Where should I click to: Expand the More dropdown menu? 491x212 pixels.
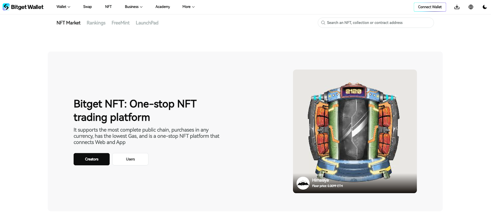[188, 7]
